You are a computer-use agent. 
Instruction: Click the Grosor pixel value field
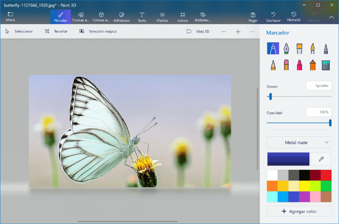click(x=319, y=86)
